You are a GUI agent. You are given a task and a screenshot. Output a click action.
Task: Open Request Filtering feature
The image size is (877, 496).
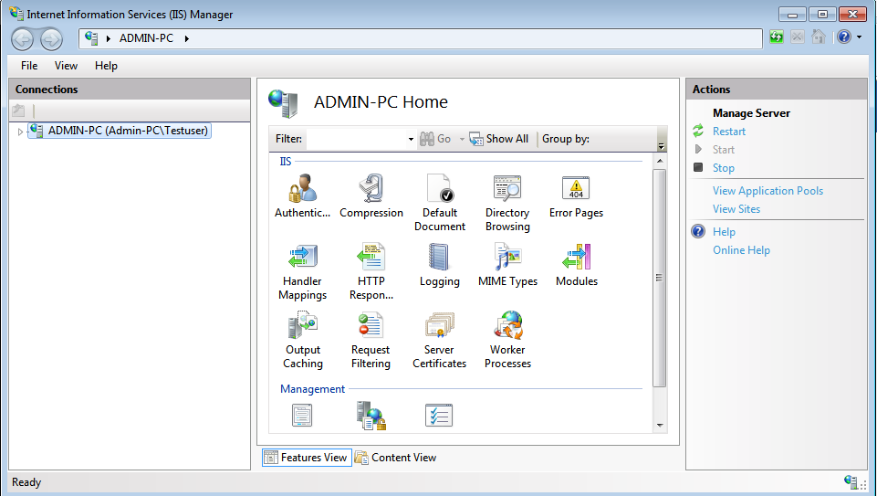point(371,341)
